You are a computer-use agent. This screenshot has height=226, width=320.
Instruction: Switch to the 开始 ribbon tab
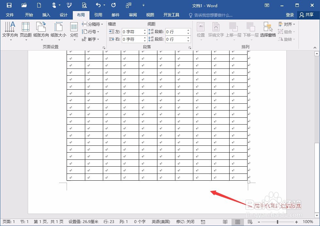click(29, 15)
